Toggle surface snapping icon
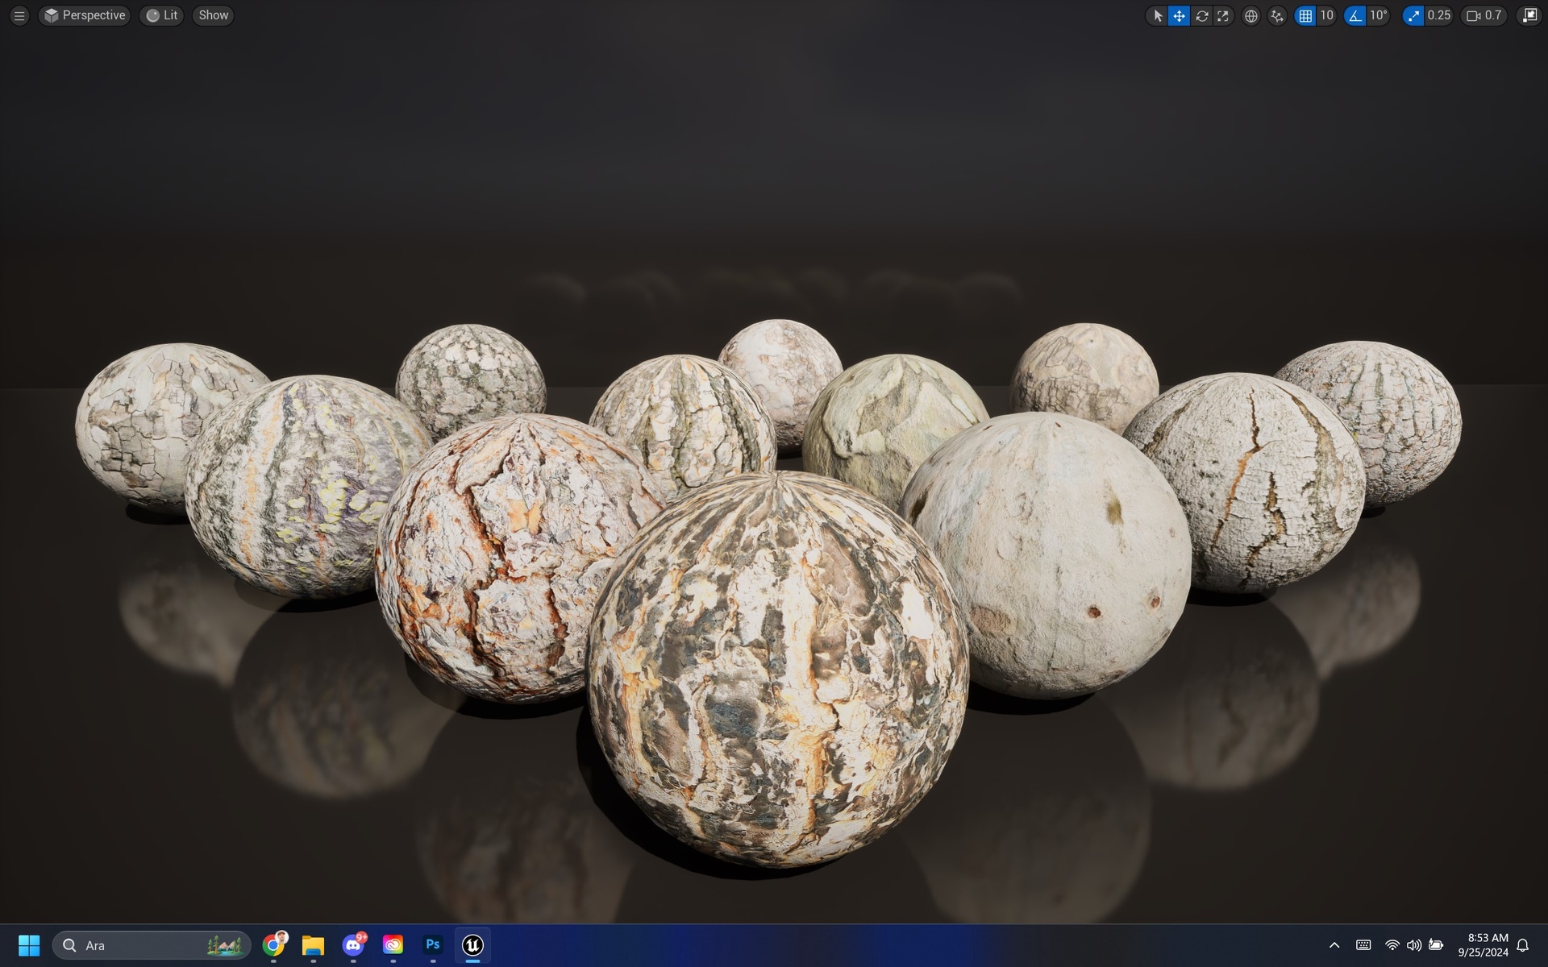The image size is (1548, 967). (x=1276, y=15)
